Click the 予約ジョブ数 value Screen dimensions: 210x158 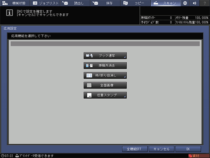pyautogui.click(x=171, y=22)
